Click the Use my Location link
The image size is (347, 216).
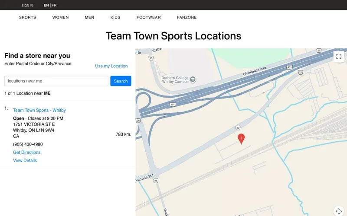[x=111, y=66]
